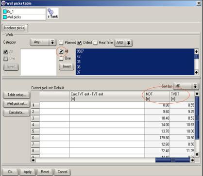Click the Calc.TVT exit - TVT exit column header

click(107, 96)
